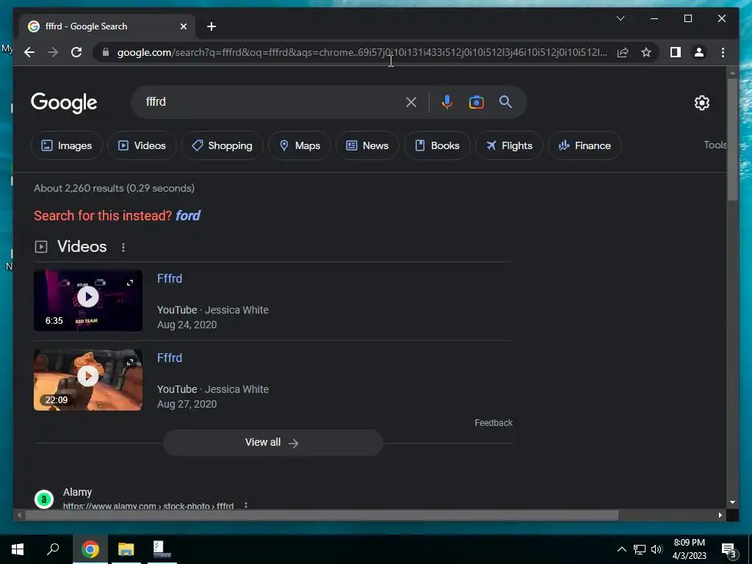Open Windows taskbar search
The image size is (752, 564).
click(53, 549)
